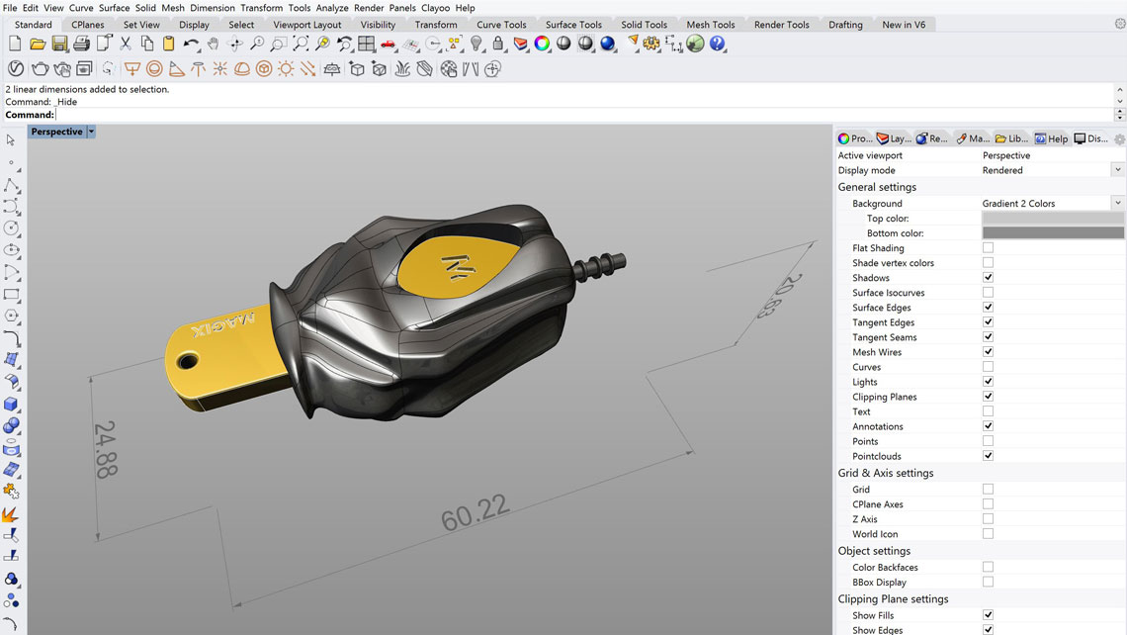Paste from clipboard icon in toolbar
1127x635 pixels.
coord(168,44)
